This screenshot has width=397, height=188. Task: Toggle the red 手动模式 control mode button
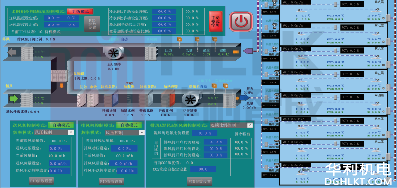coord(81,12)
